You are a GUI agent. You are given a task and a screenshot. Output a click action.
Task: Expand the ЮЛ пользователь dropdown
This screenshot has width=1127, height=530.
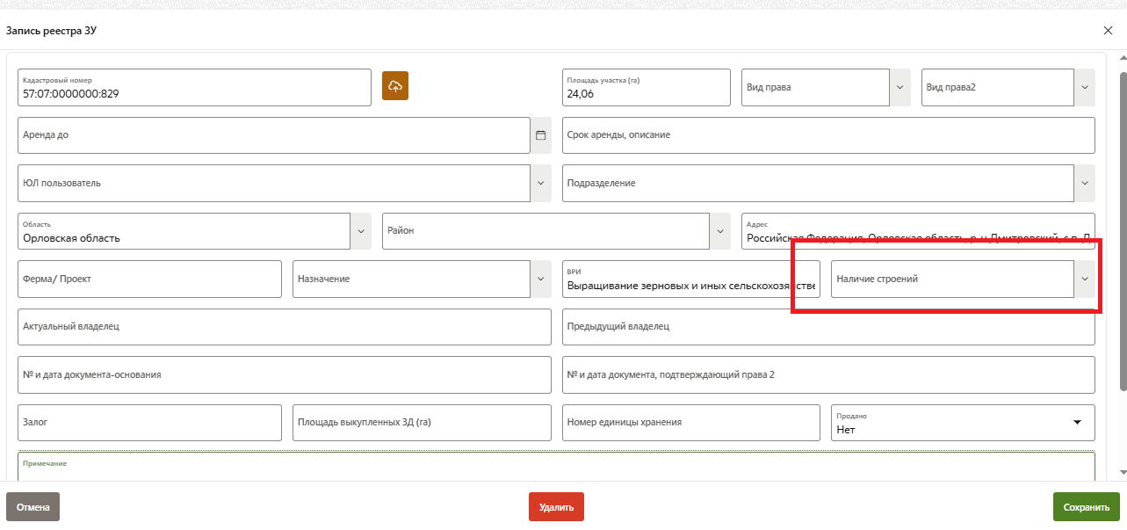point(540,183)
